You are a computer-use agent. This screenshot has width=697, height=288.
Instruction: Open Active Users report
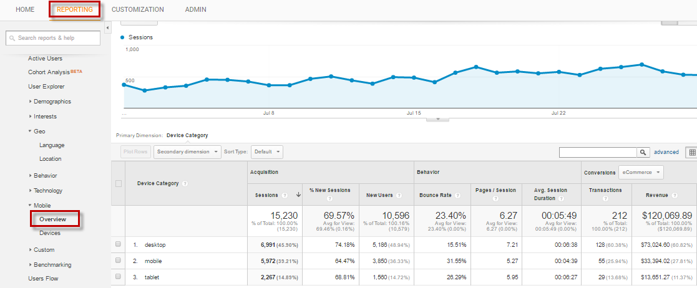pos(45,59)
